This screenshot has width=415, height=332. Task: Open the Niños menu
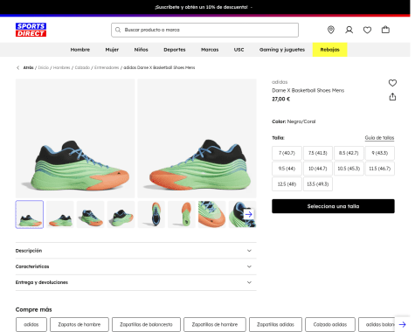(x=141, y=50)
